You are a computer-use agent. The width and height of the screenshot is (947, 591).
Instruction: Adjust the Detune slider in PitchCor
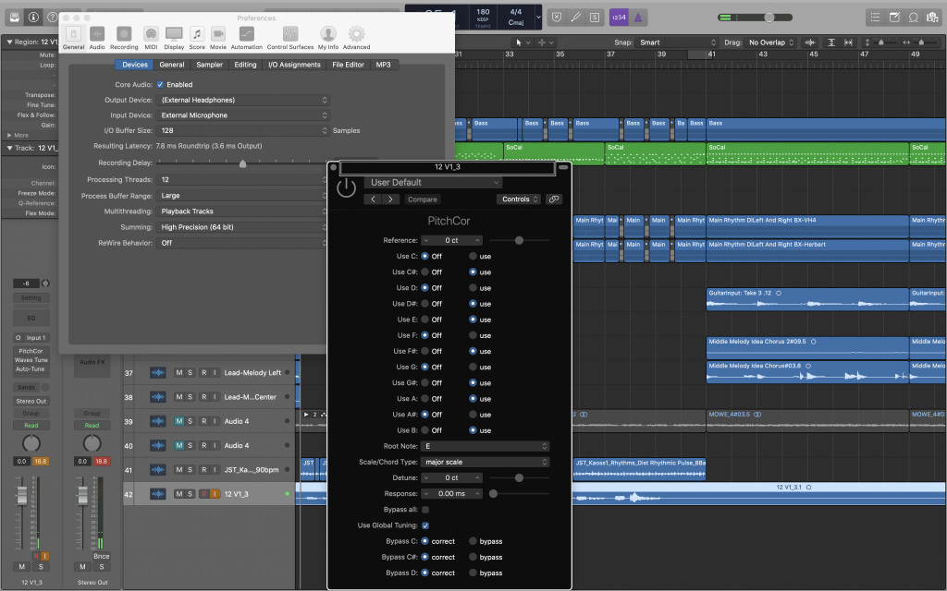(x=519, y=477)
